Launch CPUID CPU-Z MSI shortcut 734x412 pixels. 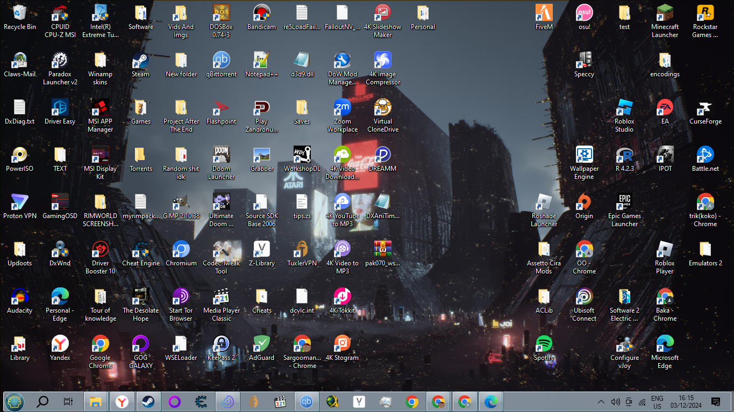60,21
